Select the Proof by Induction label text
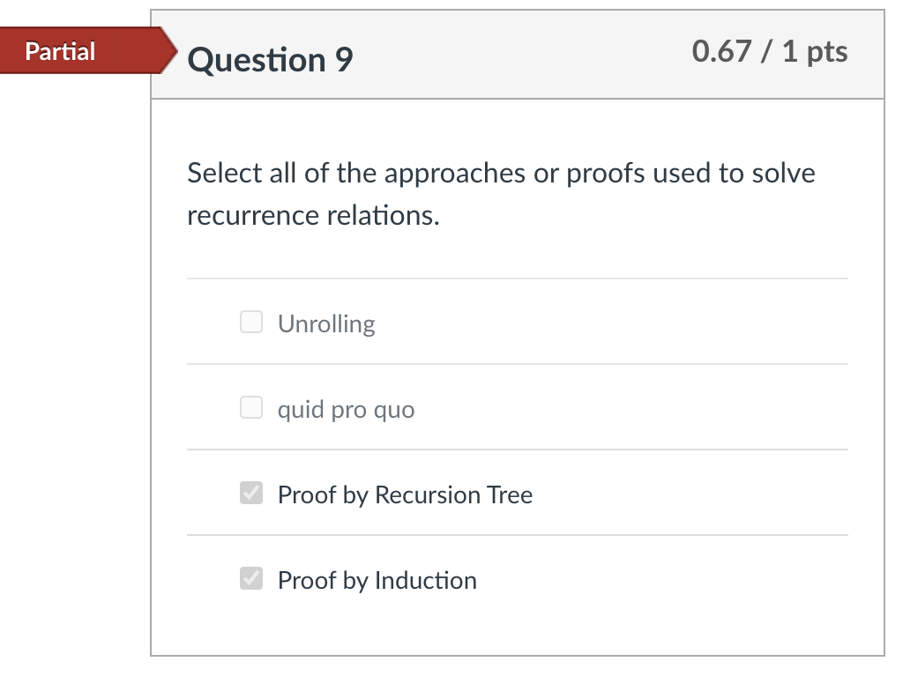 377,580
